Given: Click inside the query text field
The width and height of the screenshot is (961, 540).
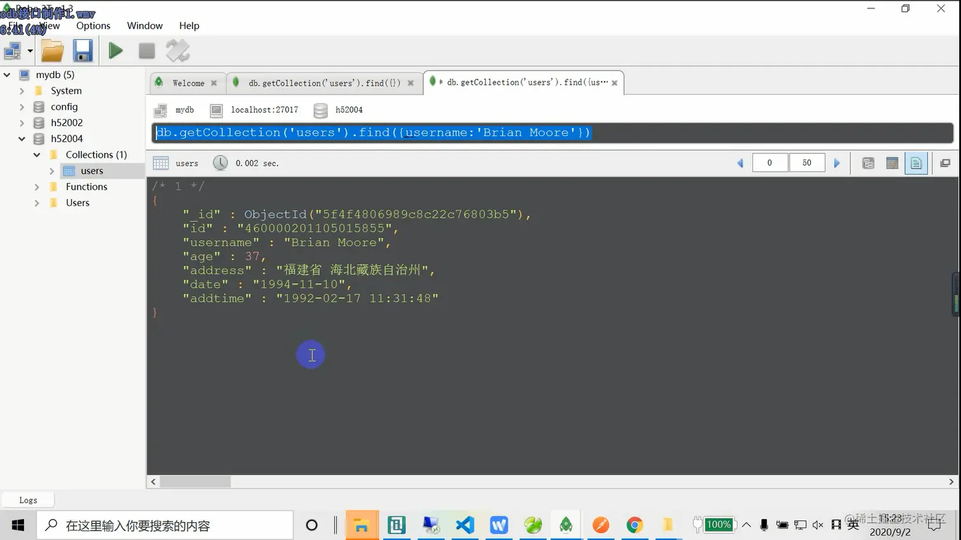Looking at the screenshot, I should (x=552, y=133).
